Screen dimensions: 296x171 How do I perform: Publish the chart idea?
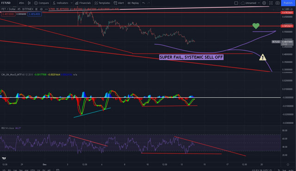(x=288, y=3)
